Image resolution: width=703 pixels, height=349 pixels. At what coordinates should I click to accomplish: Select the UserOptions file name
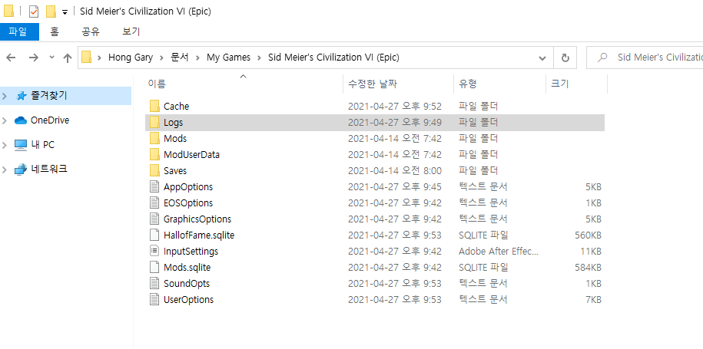coord(189,299)
